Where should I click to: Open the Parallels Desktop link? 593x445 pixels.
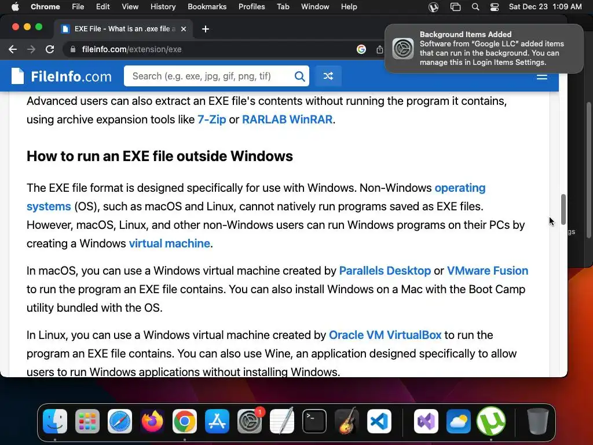(x=385, y=271)
